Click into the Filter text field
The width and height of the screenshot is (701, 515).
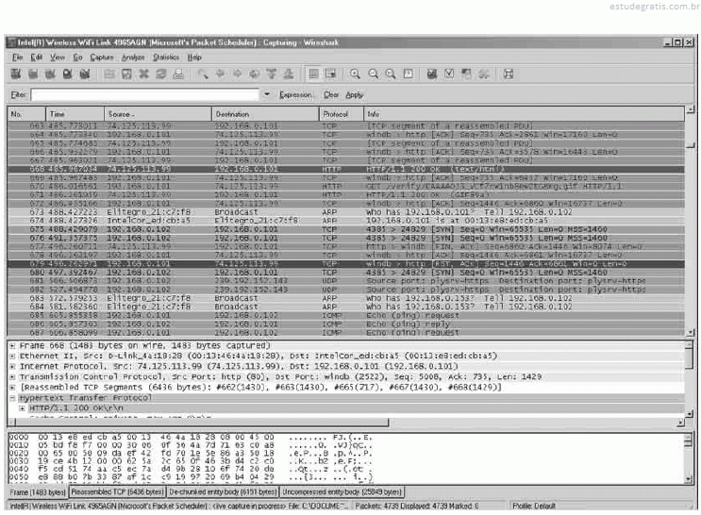pyautogui.click(x=145, y=94)
